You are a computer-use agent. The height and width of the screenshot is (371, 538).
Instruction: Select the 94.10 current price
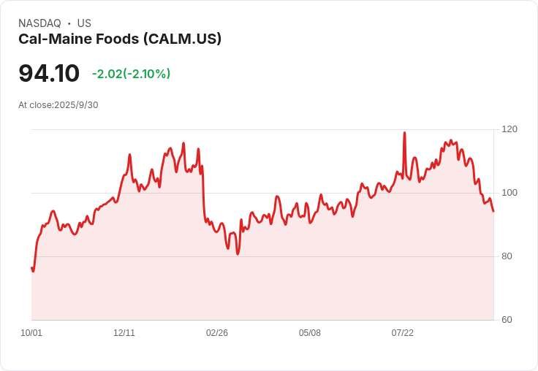coord(49,73)
